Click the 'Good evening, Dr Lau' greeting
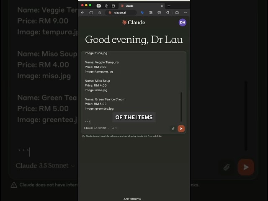 134,39
